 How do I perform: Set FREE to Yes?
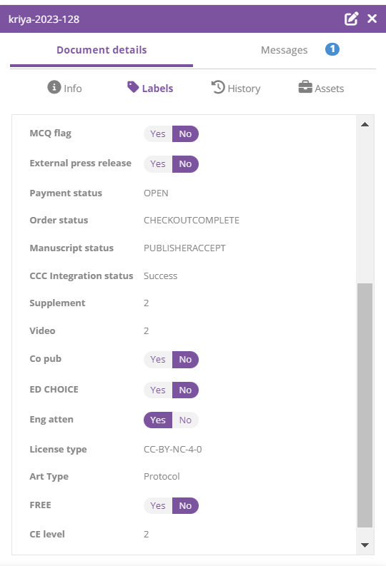click(x=158, y=506)
